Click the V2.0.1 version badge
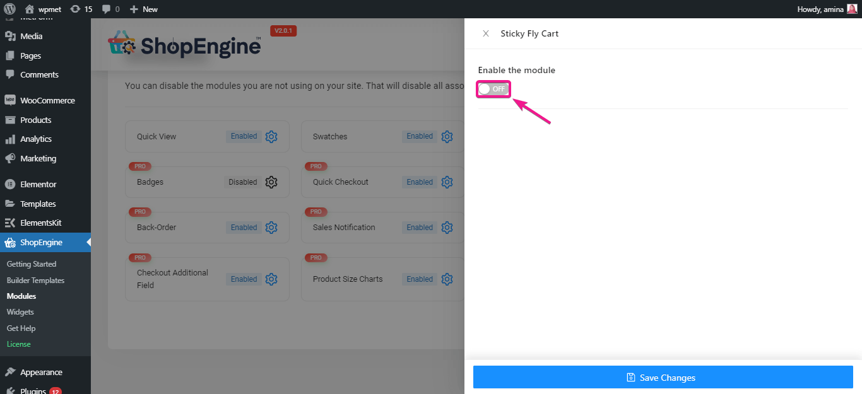Screen dimensions: 862x394 pos(283,31)
